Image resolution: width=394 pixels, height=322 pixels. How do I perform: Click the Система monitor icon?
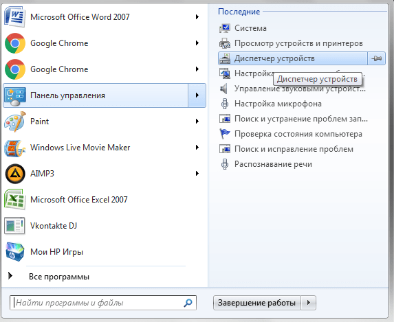(x=225, y=28)
